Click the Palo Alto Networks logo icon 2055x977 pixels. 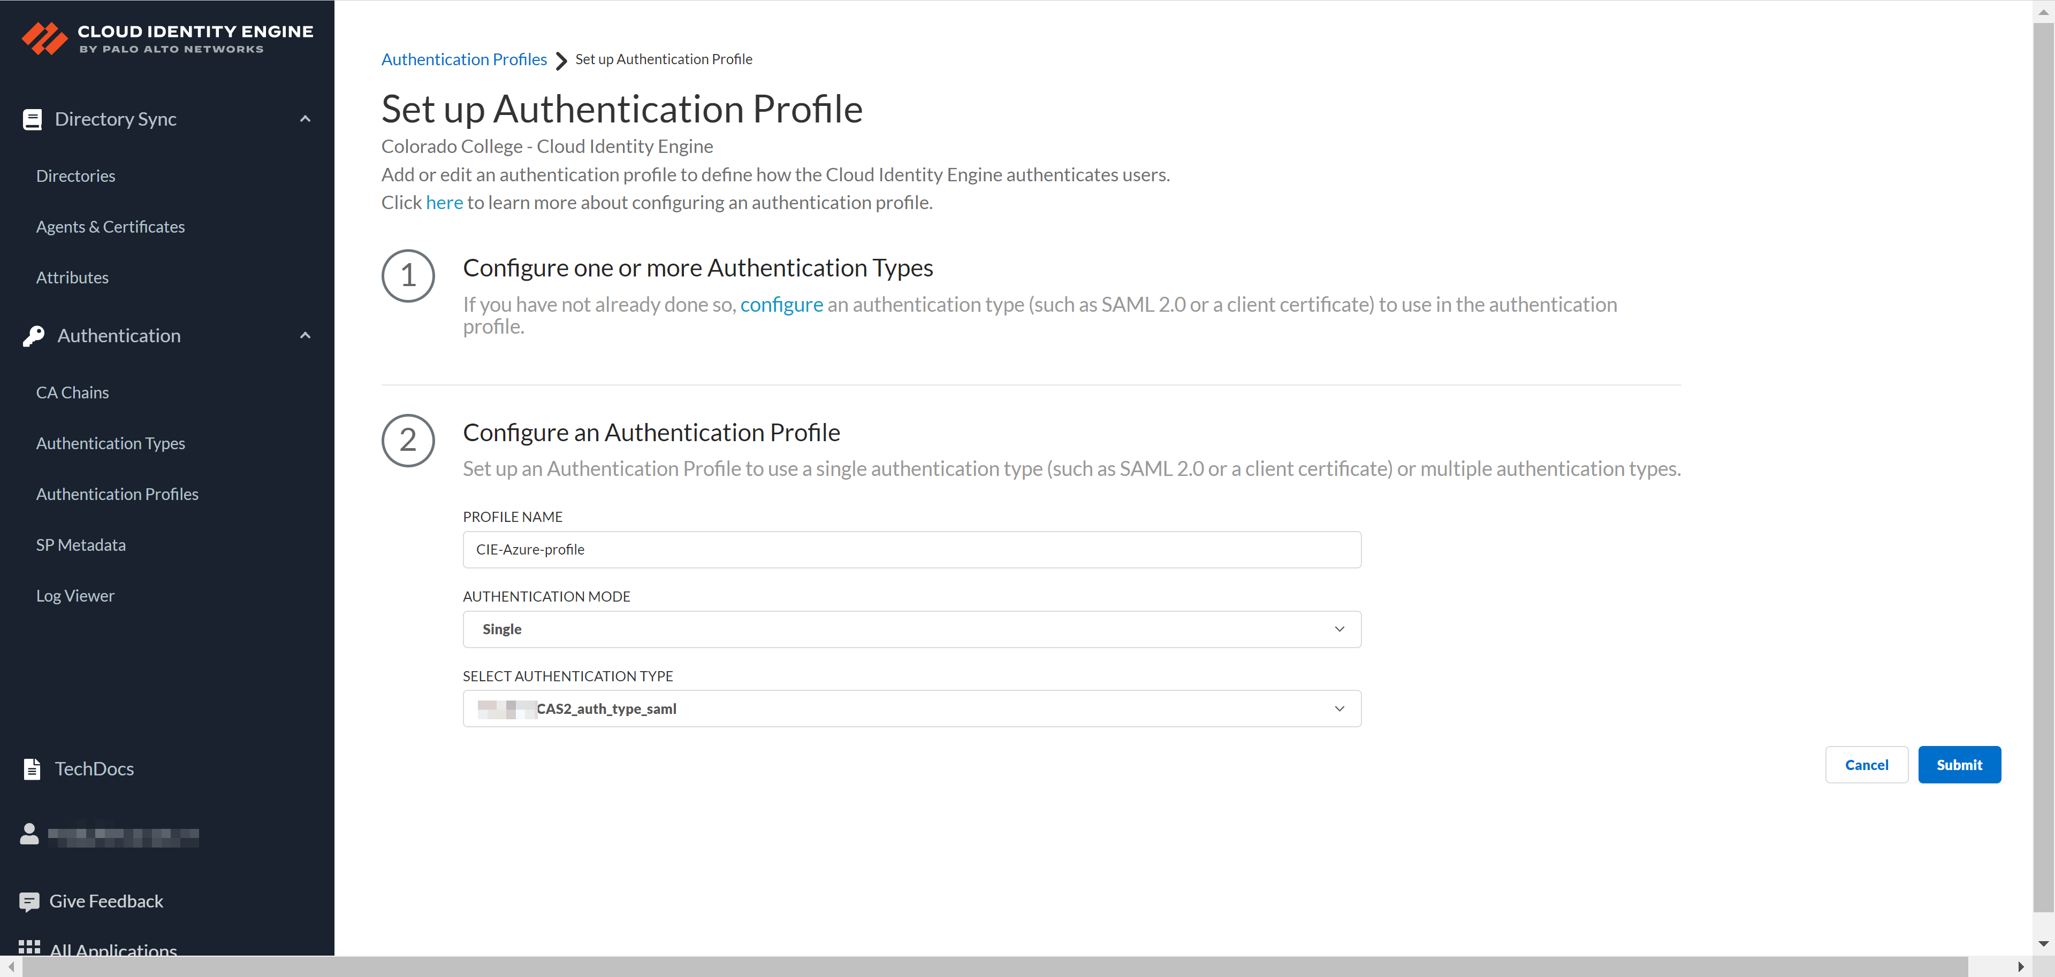click(44, 39)
